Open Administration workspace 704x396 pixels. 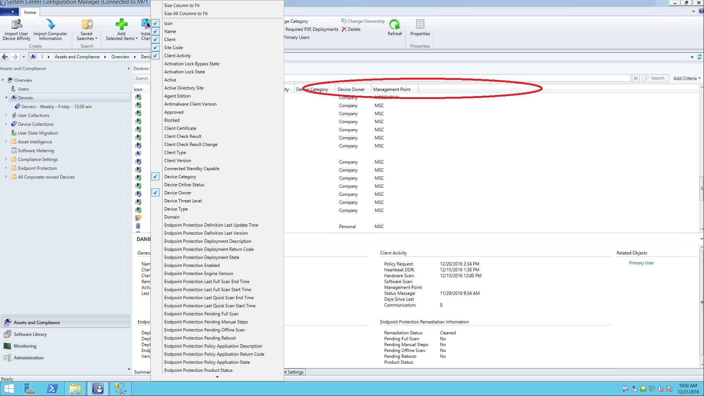point(65,358)
